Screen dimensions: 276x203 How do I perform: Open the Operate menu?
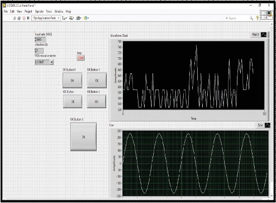(x=39, y=12)
